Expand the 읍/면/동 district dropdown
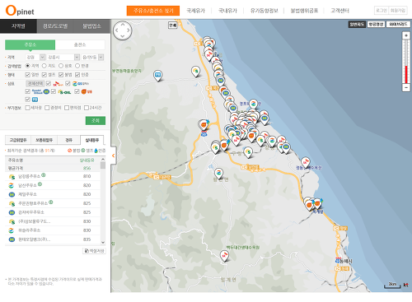The width and height of the screenshot is (412, 302). 92,57
